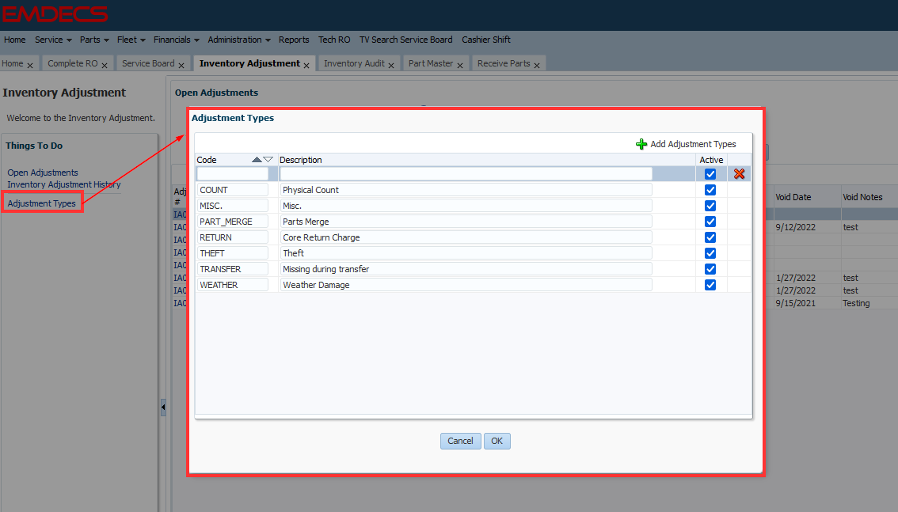Click the EMDECS logo

click(x=55, y=14)
